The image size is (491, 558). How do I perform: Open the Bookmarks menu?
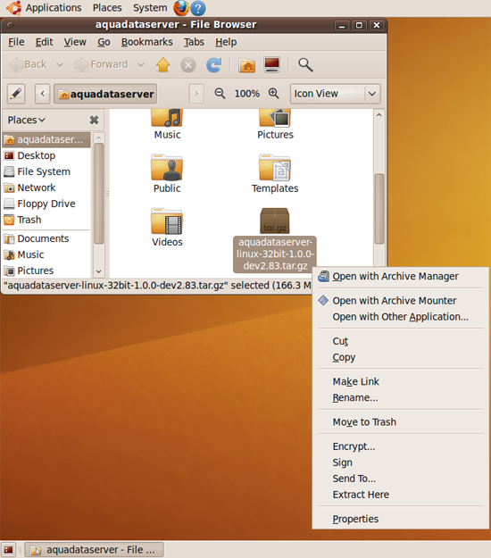[x=147, y=42]
